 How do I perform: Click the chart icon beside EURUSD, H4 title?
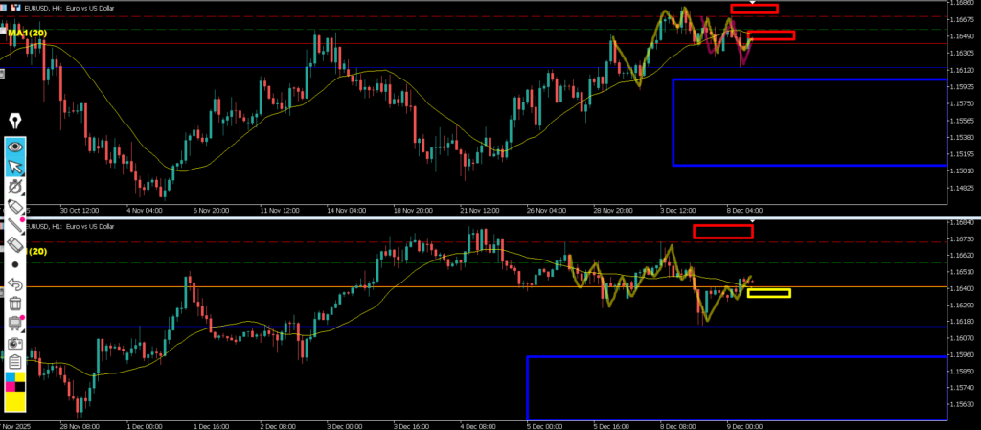point(13,8)
